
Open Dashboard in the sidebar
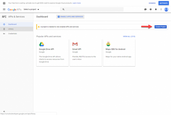[x=12, y=24]
